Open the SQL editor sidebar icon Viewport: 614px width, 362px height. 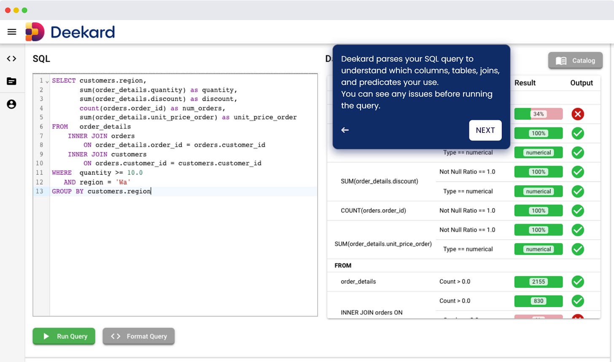pos(12,59)
